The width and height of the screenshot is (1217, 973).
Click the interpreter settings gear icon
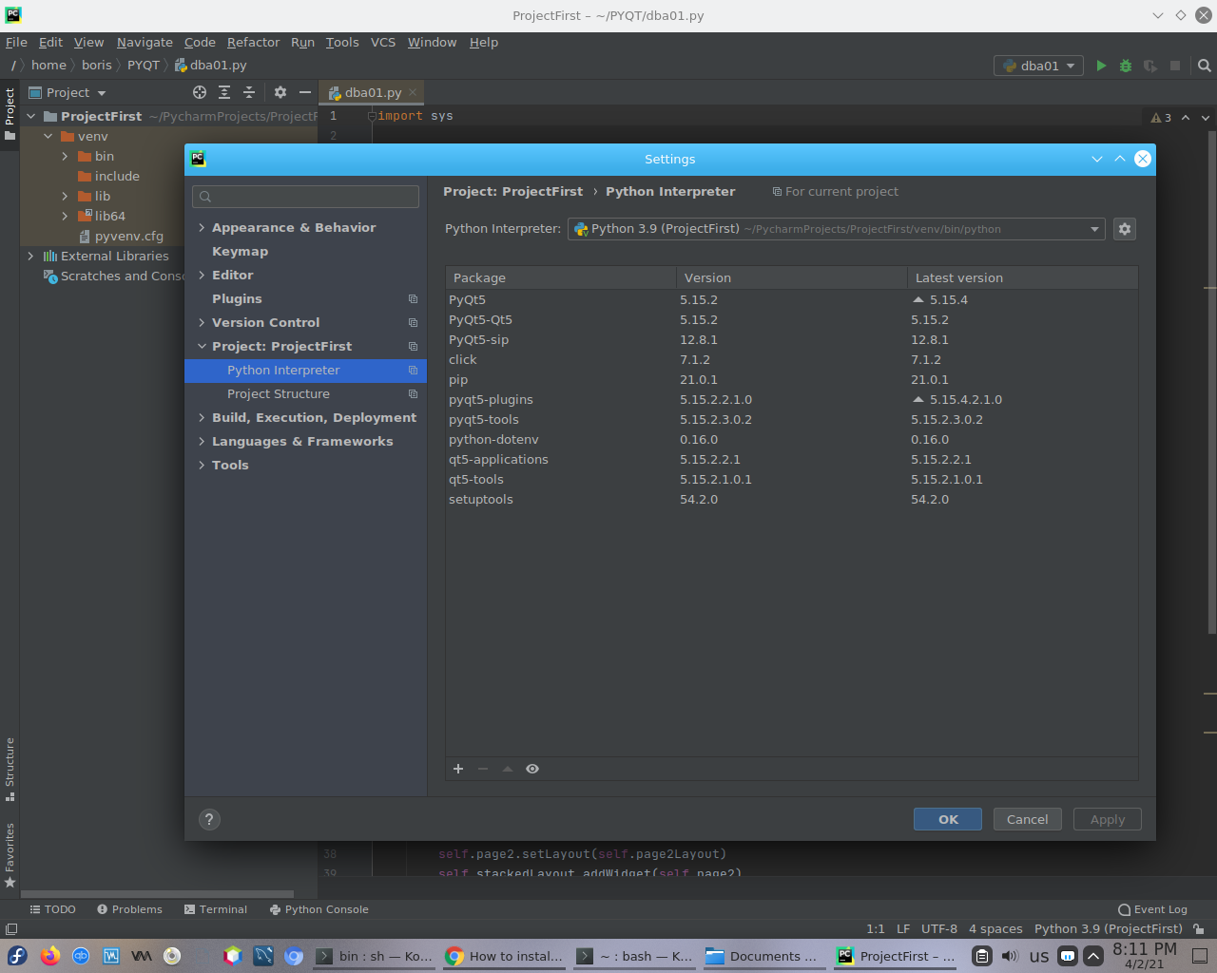(x=1125, y=229)
